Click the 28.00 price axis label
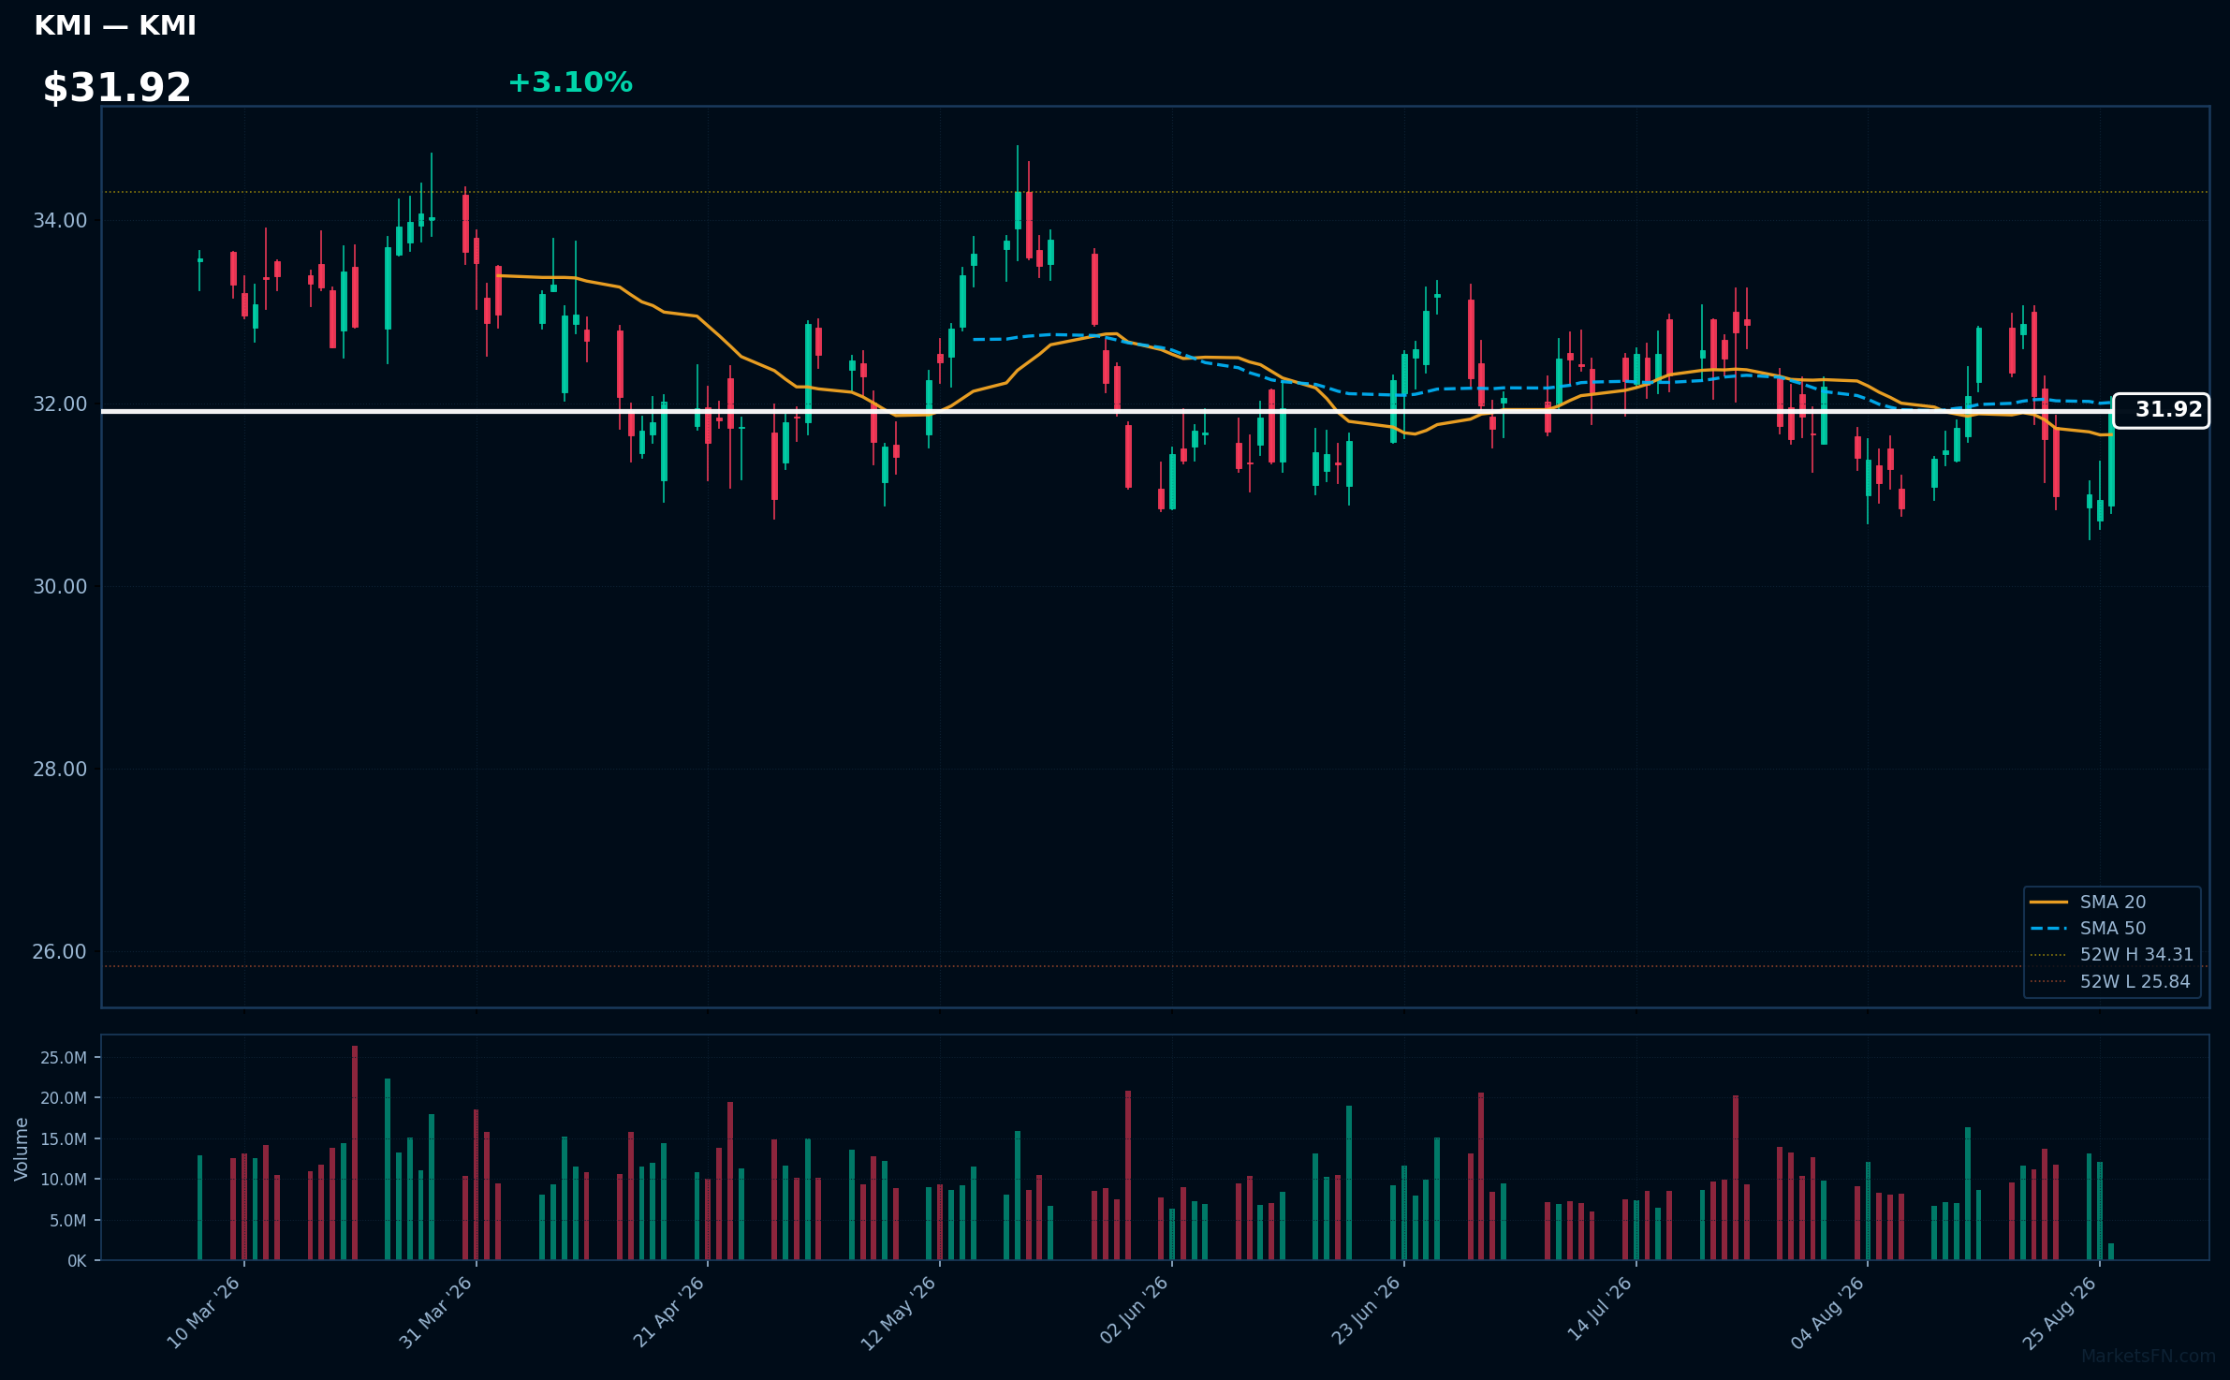 click(60, 770)
